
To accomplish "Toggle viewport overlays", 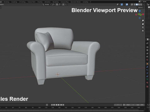I will pos(127,5).
